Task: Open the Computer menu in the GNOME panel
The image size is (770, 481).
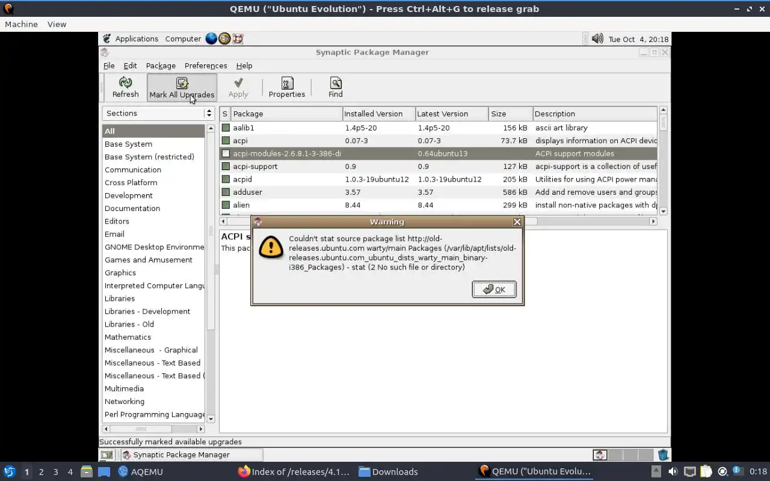Action: pyautogui.click(x=183, y=38)
